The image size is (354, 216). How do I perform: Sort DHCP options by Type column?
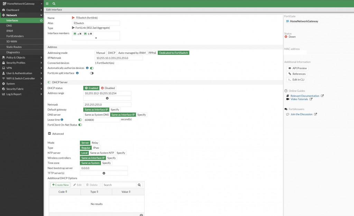point(94,192)
